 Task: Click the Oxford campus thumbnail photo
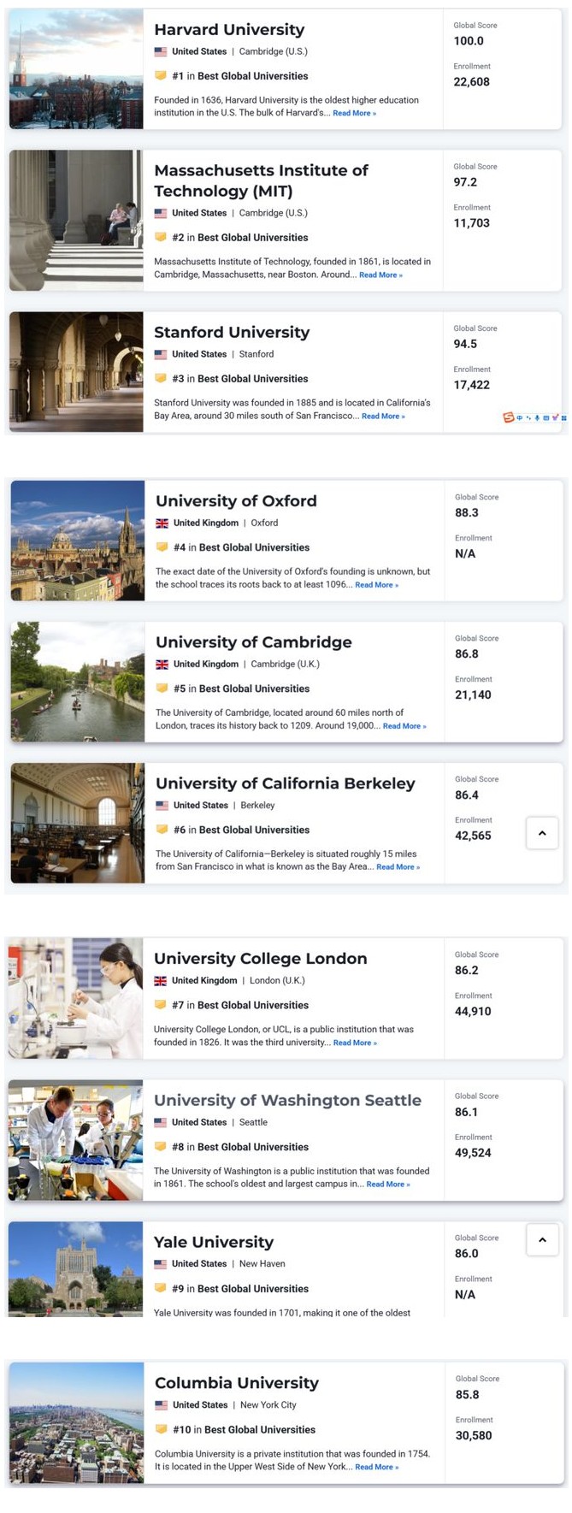[x=76, y=540]
